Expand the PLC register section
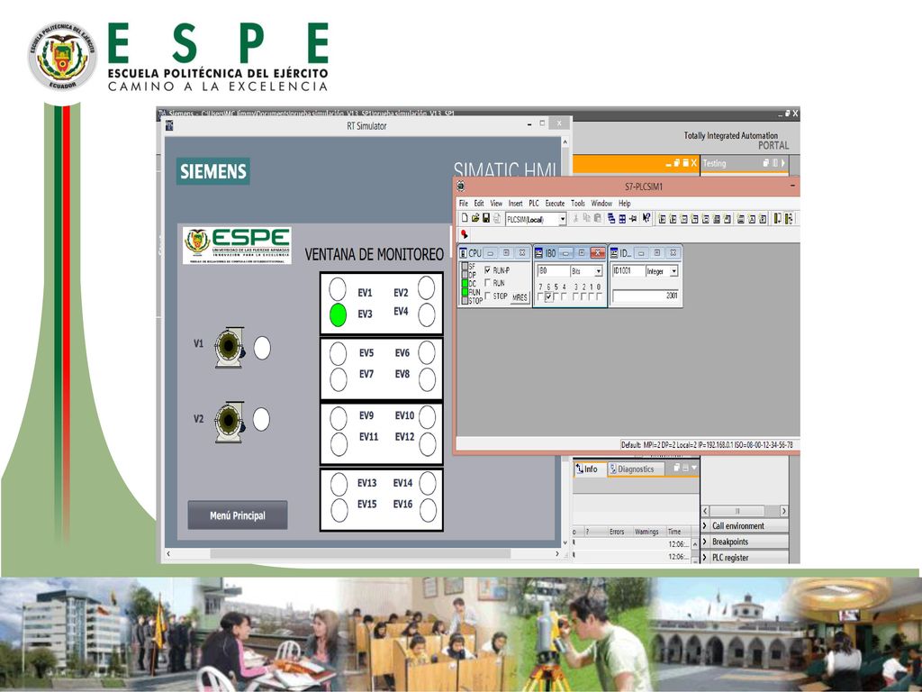This screenshot has width=922, height=692. pyautogui.click(x=704, y=557)
